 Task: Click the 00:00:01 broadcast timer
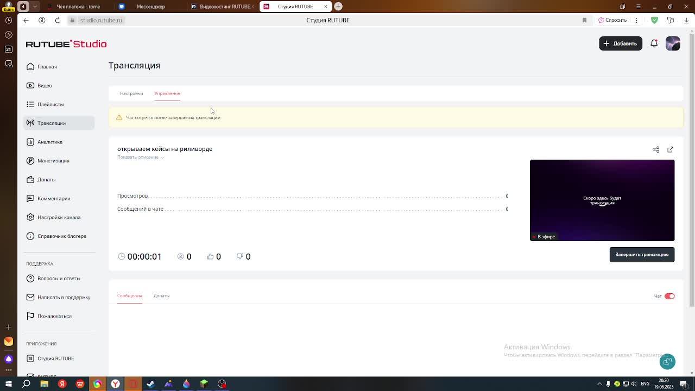coord(144,256)
